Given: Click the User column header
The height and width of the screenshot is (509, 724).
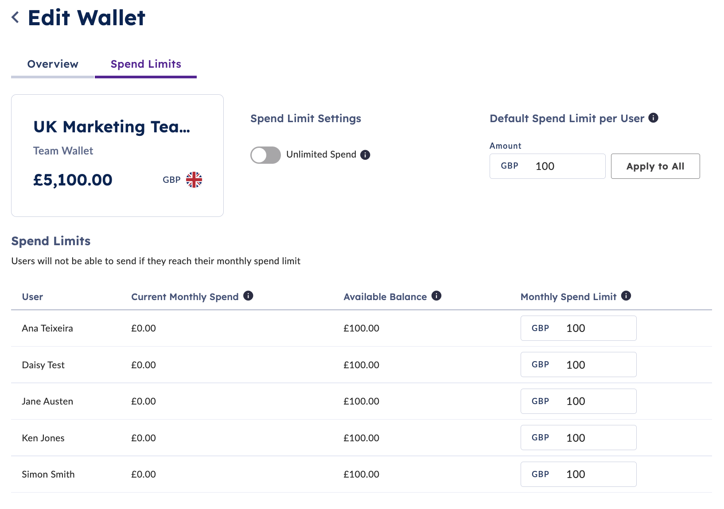Looking at the screenshot, I should tap(32, 297).
